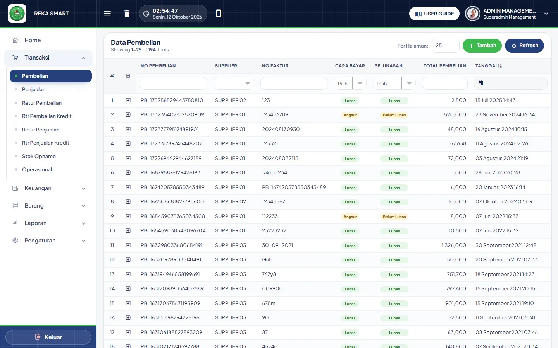Click the Tanggal column sort icon
The width and height of the screenshot is (558, 348).
(x=501, y=66)
